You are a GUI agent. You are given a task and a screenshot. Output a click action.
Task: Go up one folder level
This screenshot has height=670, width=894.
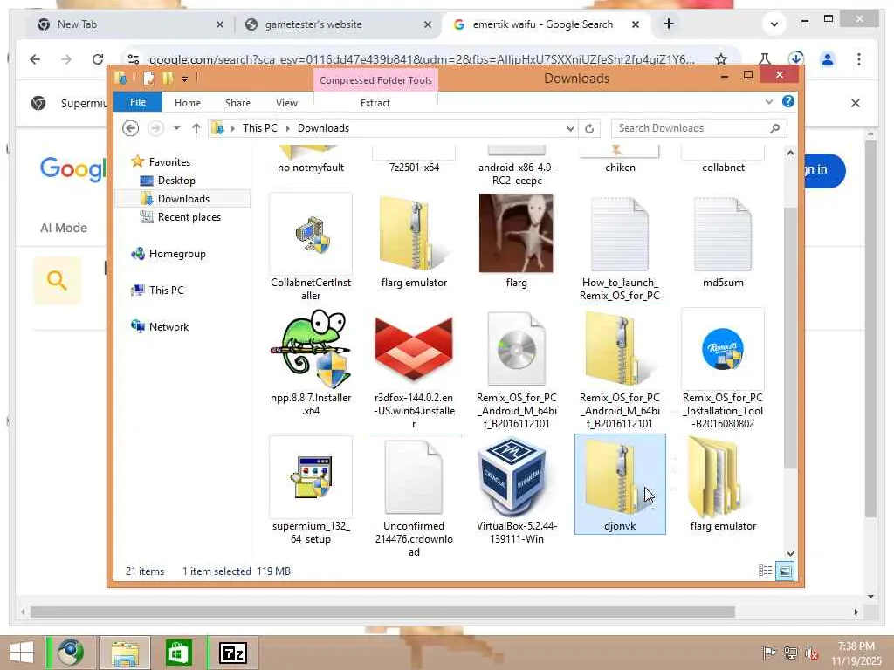coord(196,128)
